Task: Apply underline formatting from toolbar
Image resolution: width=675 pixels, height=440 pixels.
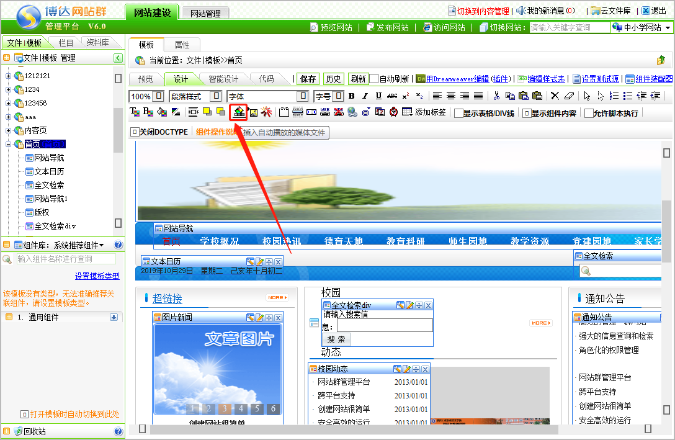Action: tap(378, 96)
